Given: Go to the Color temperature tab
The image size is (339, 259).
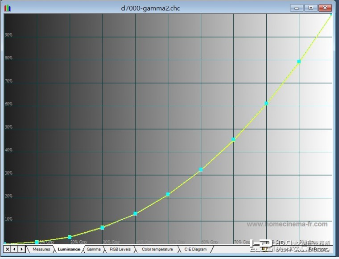Looking at the screenshot, I should click(x=157, y=249).
